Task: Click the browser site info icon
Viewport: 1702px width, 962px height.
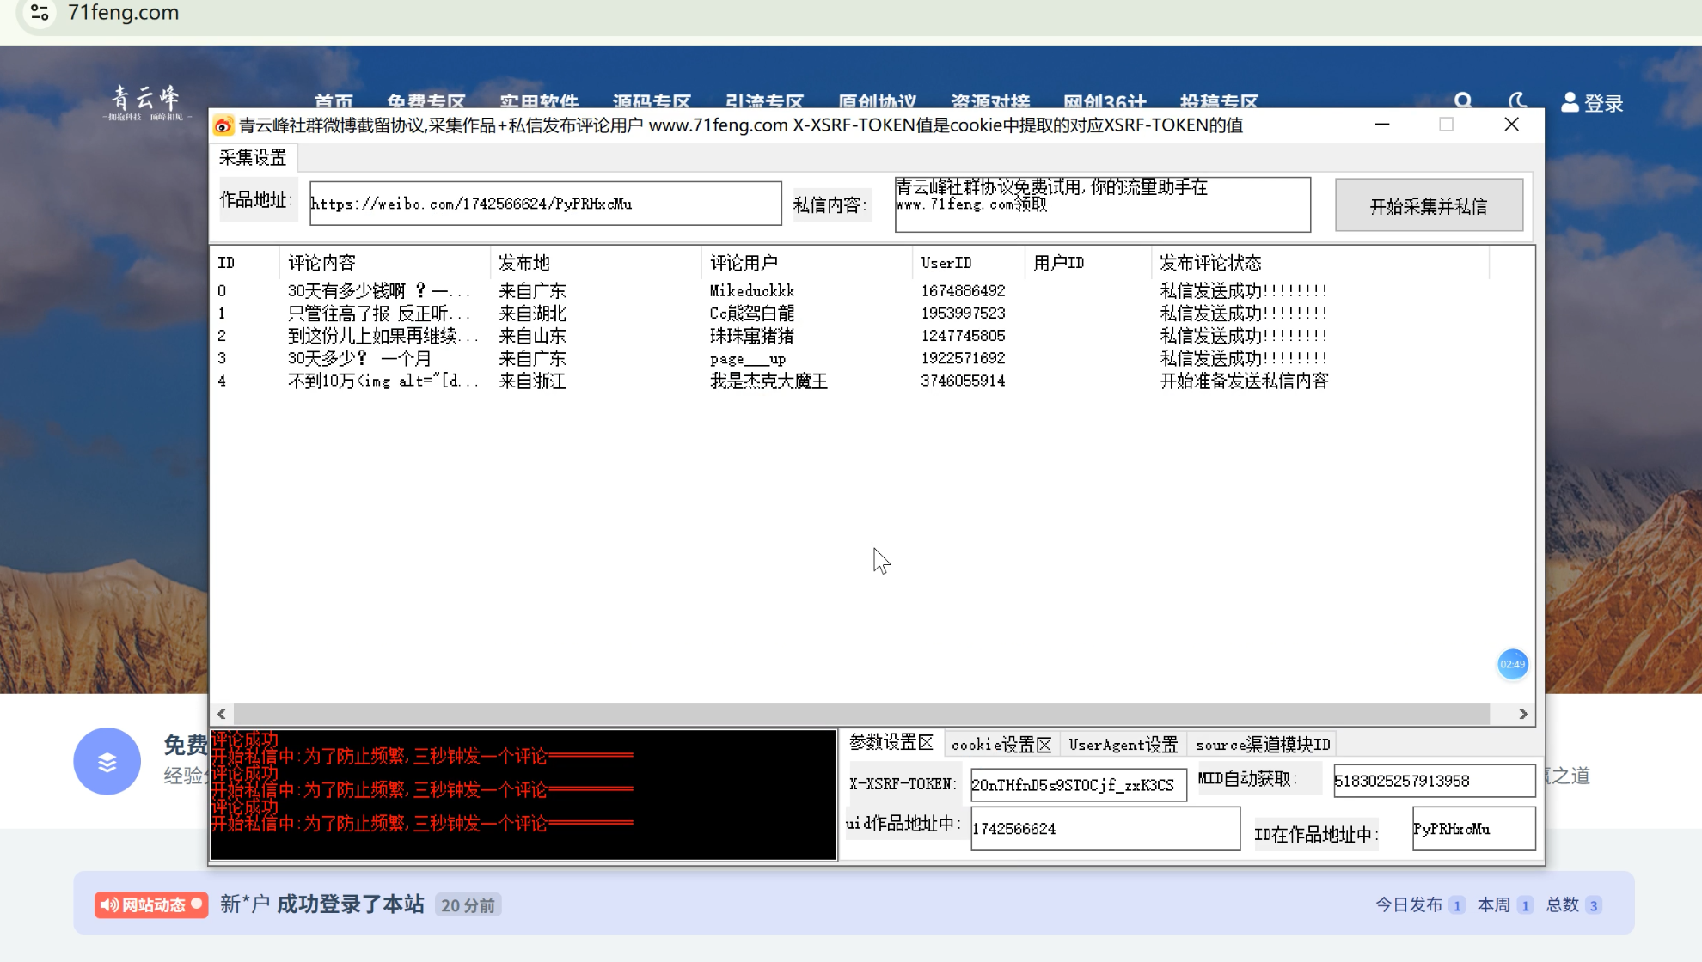Action: pos(39,13)
